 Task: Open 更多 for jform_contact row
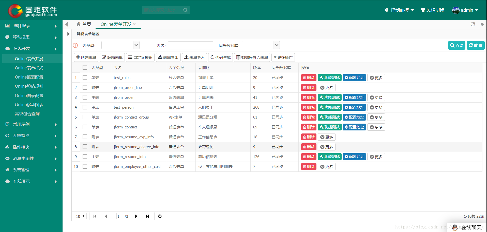pyautogui.click(x=376, y=127)
